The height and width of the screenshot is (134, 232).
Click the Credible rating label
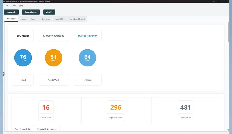click(x=88, y=80)
